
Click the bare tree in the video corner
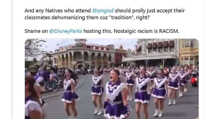tap(34, 48)
